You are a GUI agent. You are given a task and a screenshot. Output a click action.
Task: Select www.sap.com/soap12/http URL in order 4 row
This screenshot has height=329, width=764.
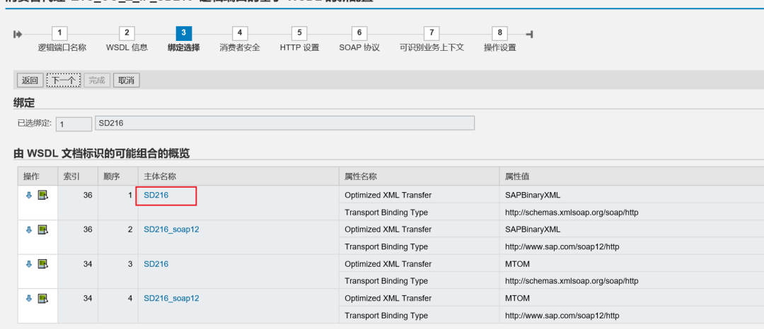[x=562, y=316]
